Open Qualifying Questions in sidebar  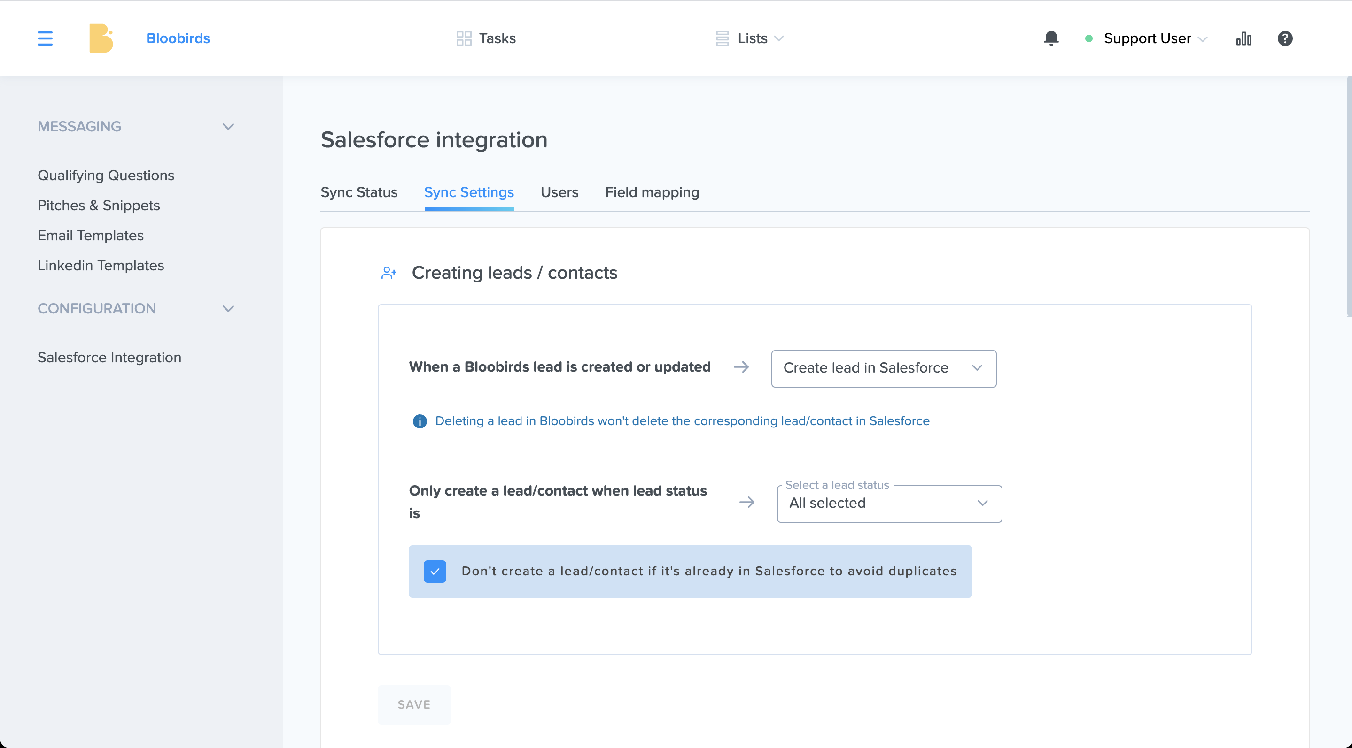pyautogui.click(x=106, y=175)
